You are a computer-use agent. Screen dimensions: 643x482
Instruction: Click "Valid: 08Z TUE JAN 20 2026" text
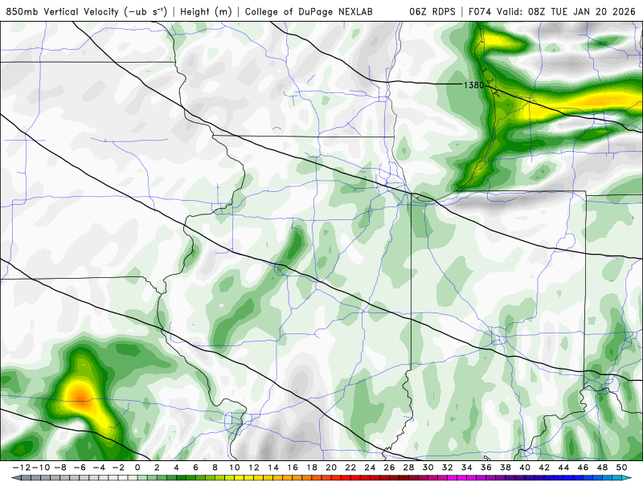pyautogui.click(x=566, y=11)
